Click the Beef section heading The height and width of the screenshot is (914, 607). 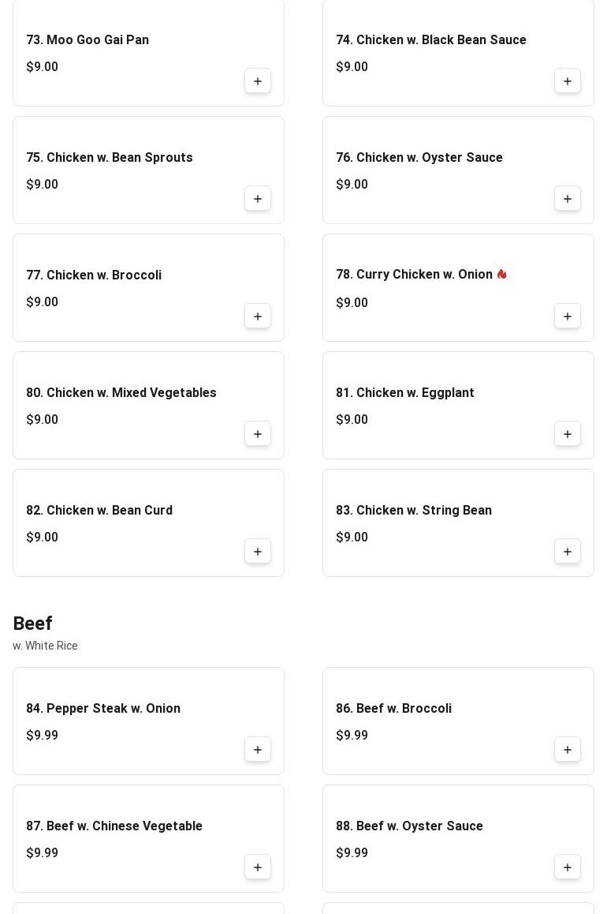click(32, 623)
